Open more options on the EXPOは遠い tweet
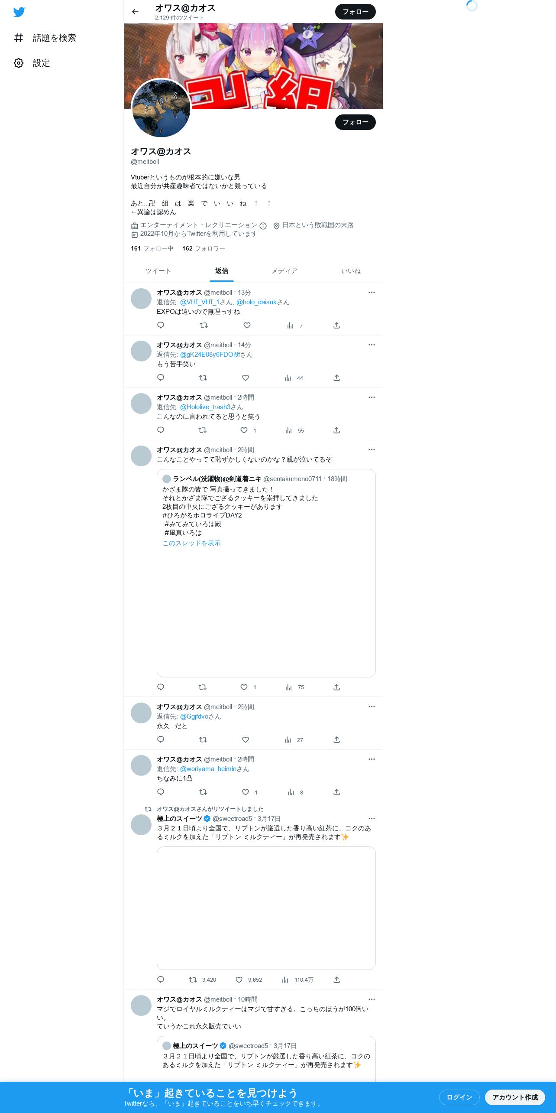This screenshot has width=556, height=1113. coord(372,293)
